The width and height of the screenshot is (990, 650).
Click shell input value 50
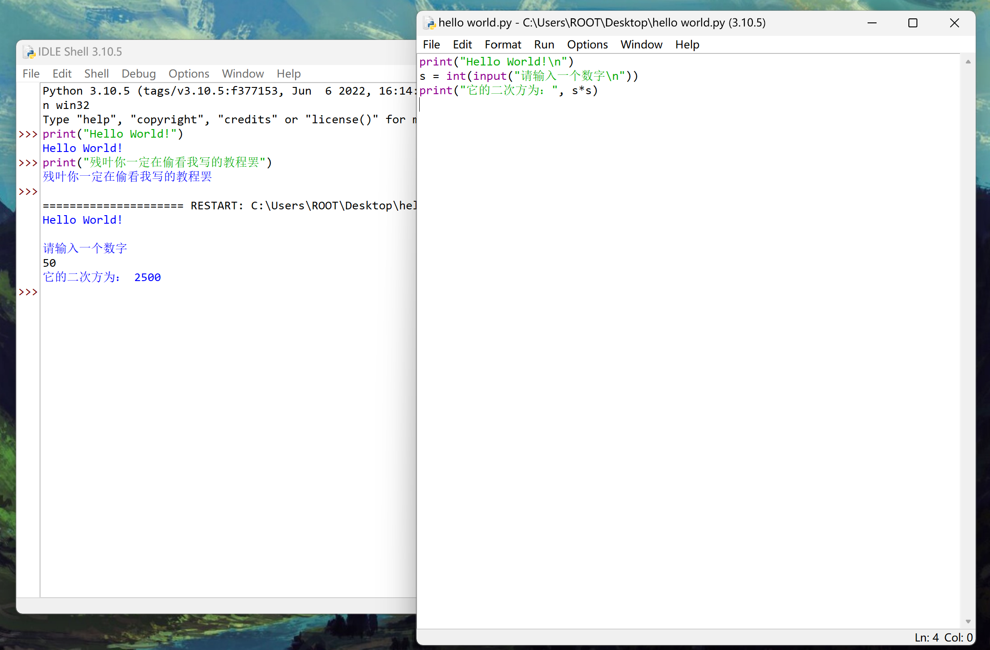coord(49,263)
